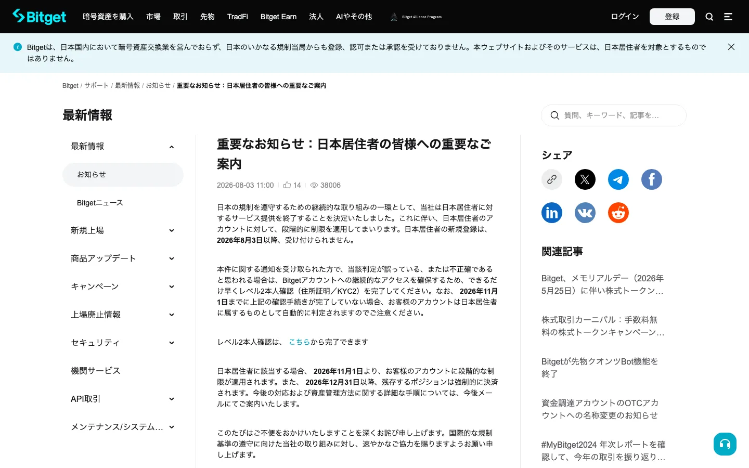Expand the 新規上場 sidebar section

172,230
